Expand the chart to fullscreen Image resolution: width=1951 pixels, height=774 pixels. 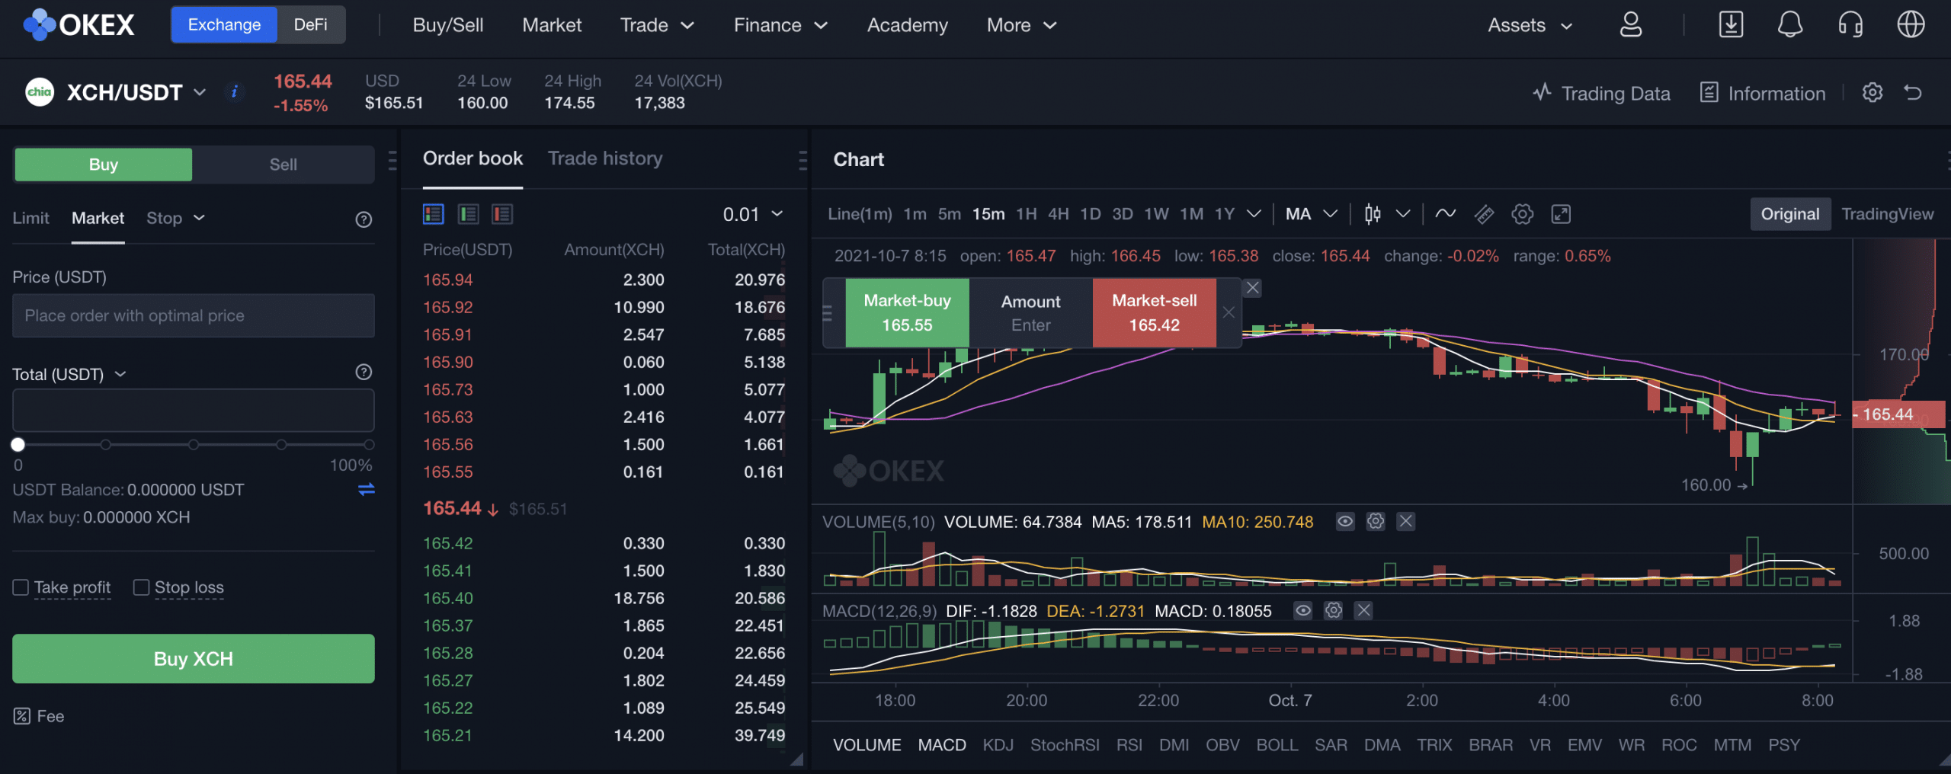(x=1561, y=214)
